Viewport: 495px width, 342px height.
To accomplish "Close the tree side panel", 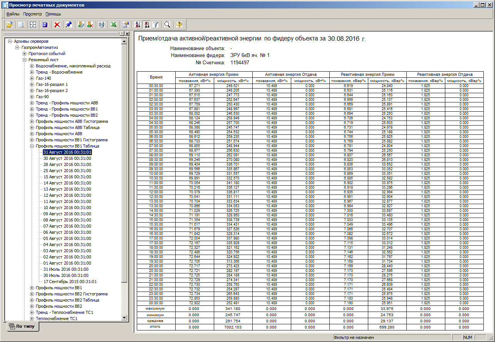I will tap(127, 34).
